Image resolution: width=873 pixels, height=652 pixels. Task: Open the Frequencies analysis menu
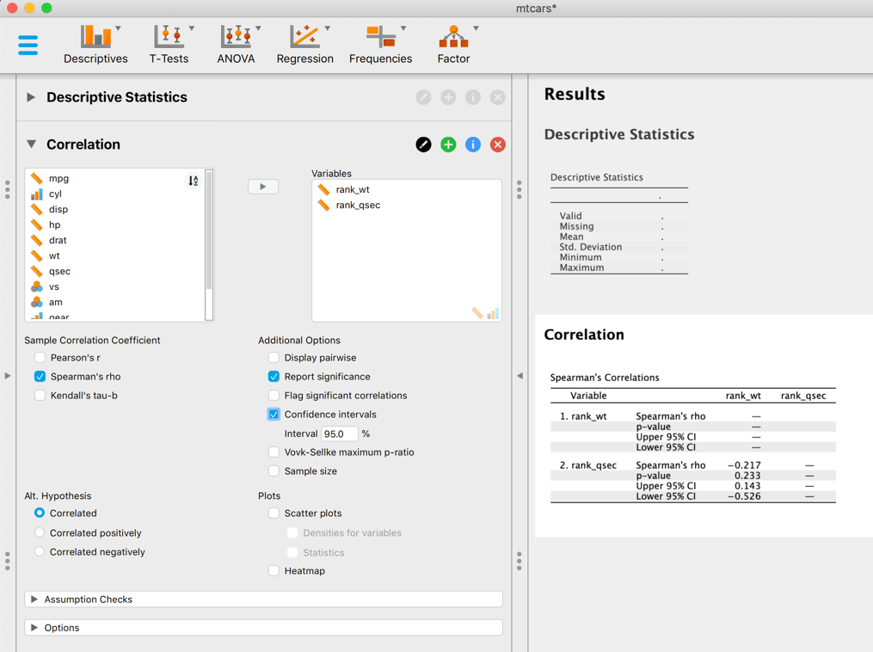[x=380, y=44]
